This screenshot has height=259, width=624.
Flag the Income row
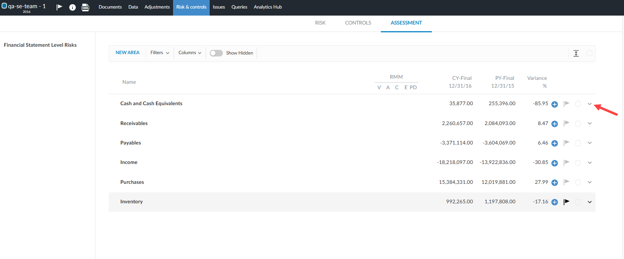point(567,162)
